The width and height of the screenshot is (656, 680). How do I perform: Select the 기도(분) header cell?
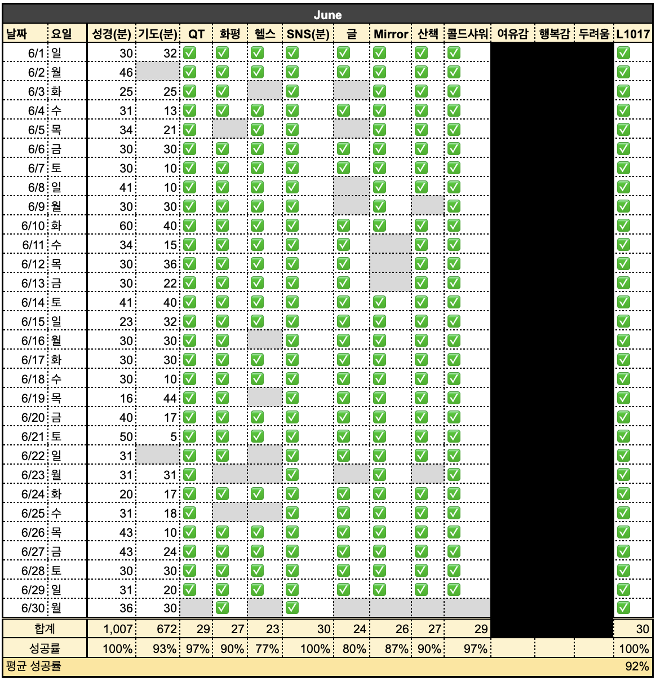tap(158, 34)
